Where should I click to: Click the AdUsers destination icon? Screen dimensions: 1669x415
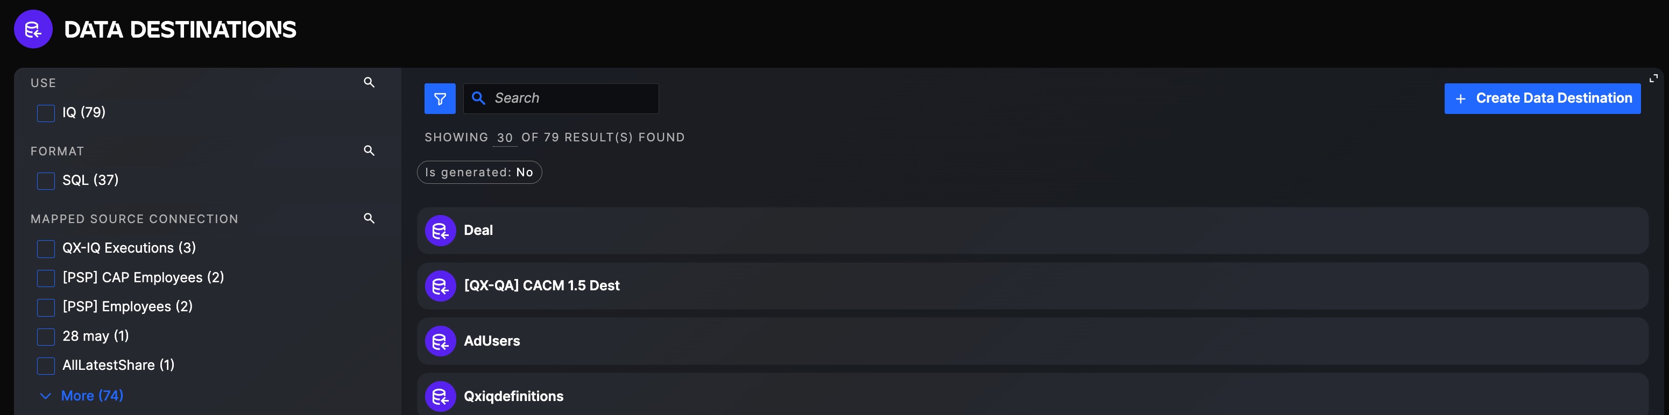(x=440, y=341)
